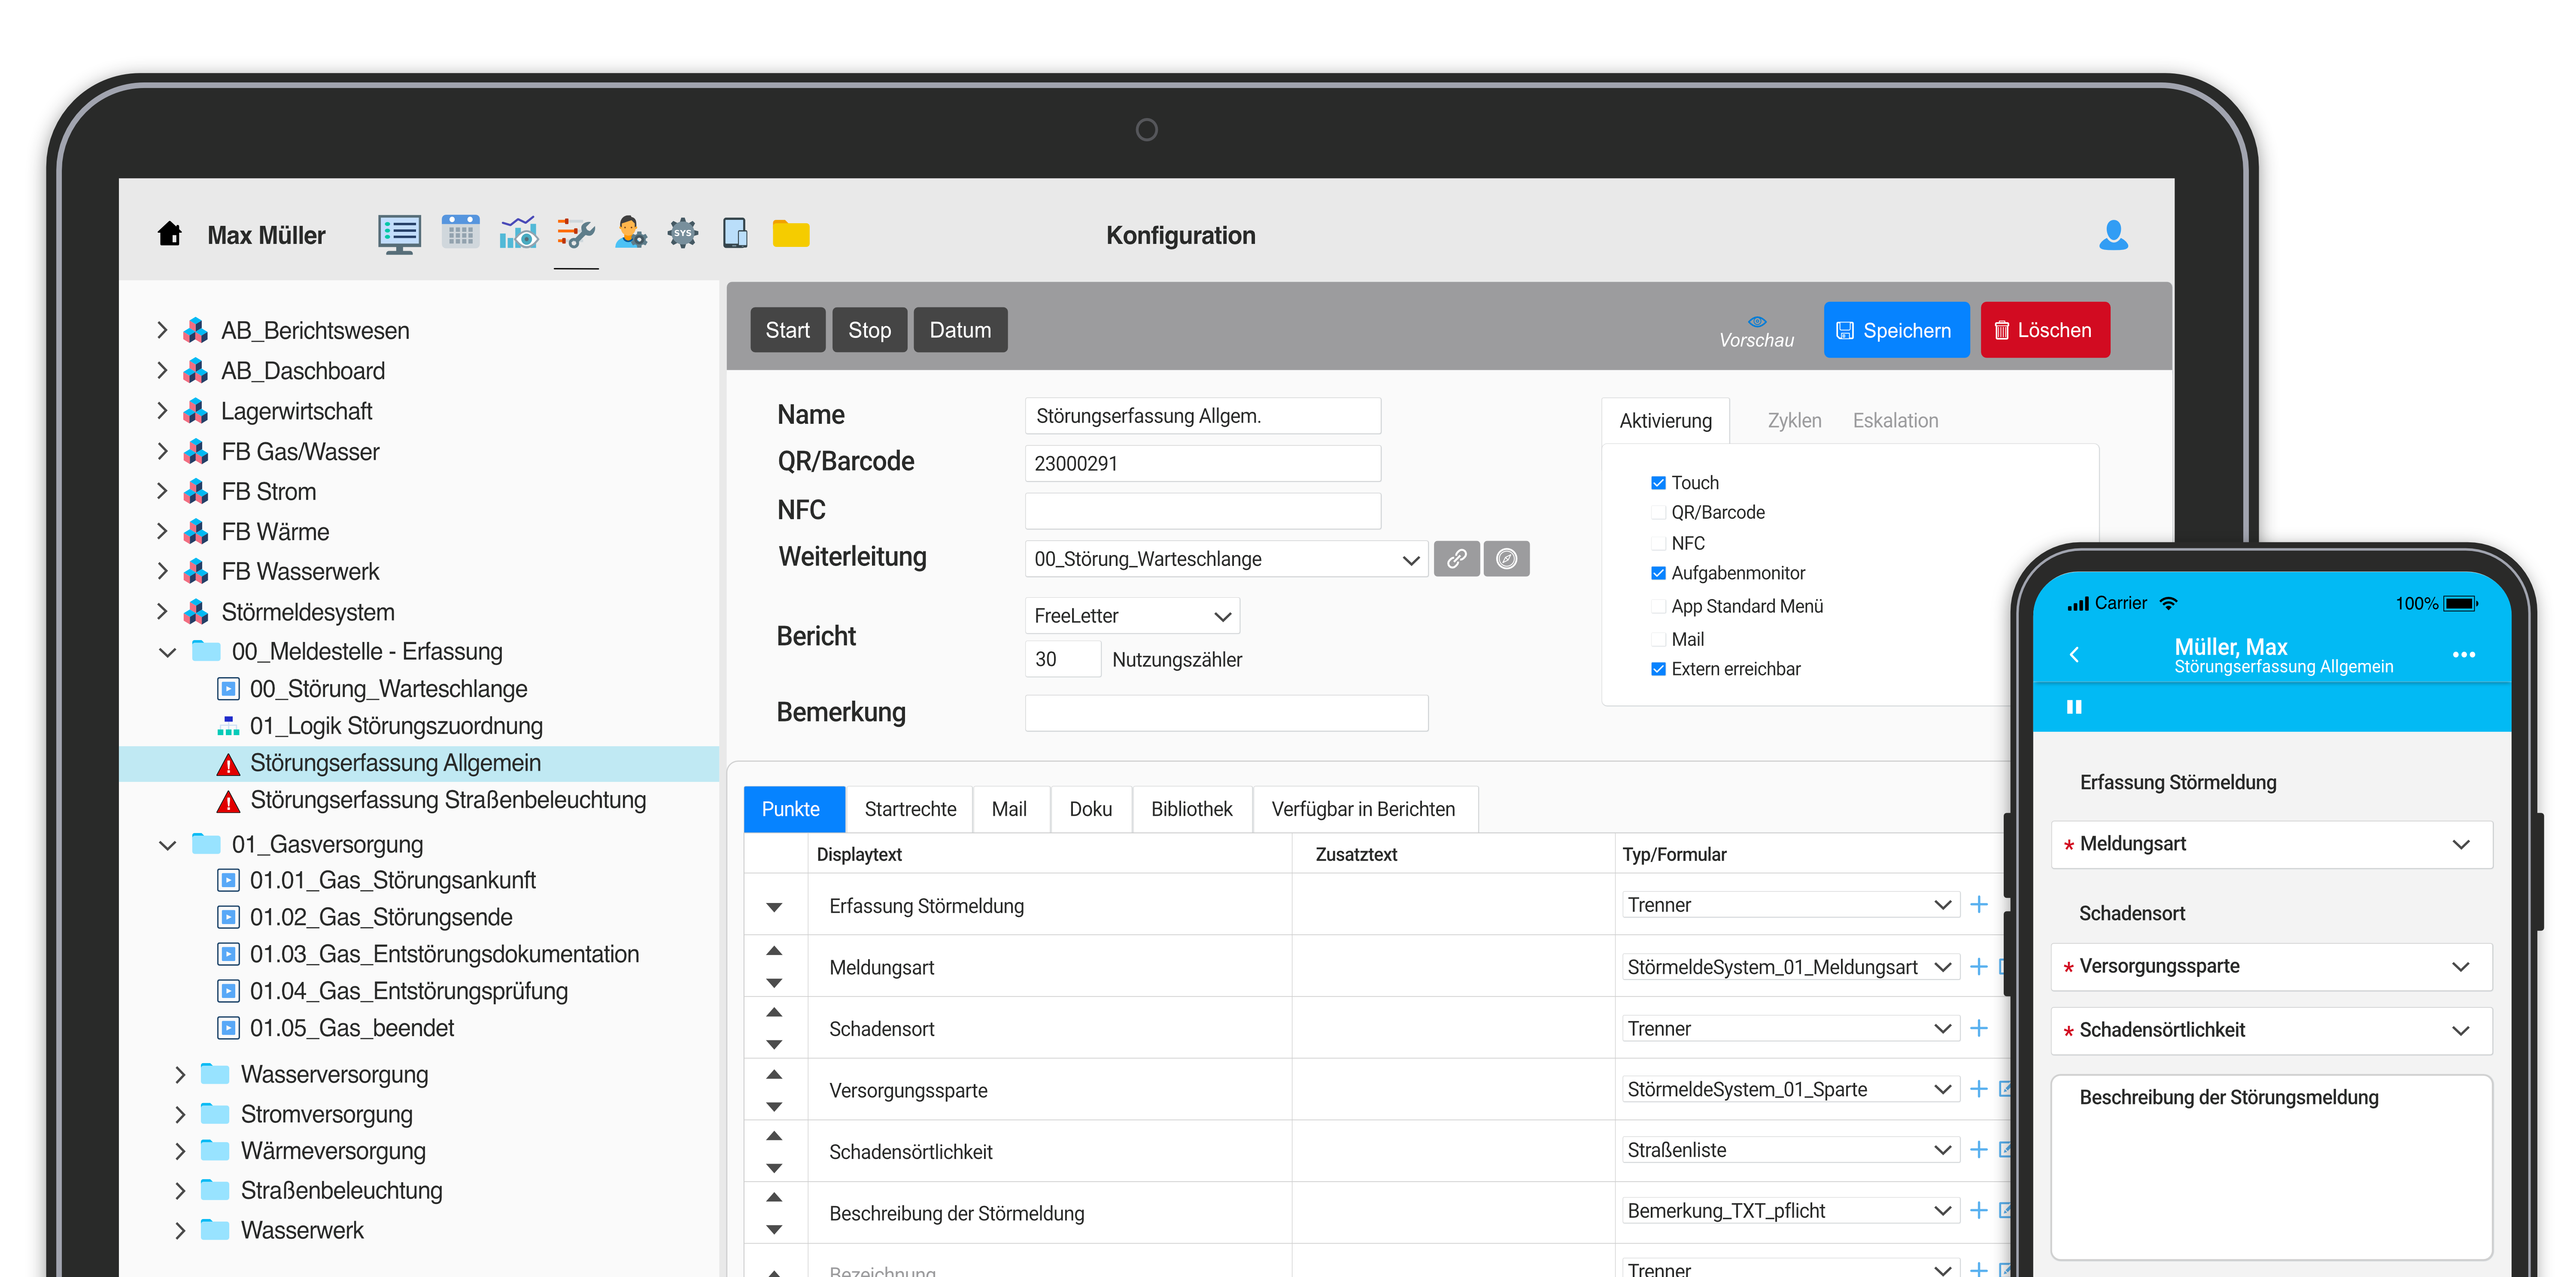Toggle the Extern erreichbar checkbox
The height and width of the screenshot is (1277, 2576).
[x=1658, y=669]
